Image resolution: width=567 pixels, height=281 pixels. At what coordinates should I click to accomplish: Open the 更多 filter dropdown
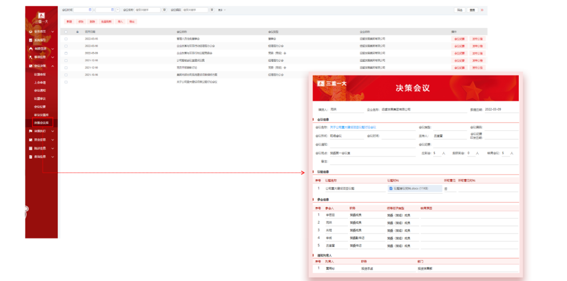click(x=219, y=10)
